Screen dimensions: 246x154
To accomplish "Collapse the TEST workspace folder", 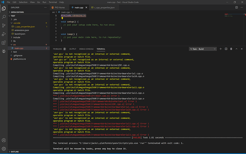I will click(29, 16).
